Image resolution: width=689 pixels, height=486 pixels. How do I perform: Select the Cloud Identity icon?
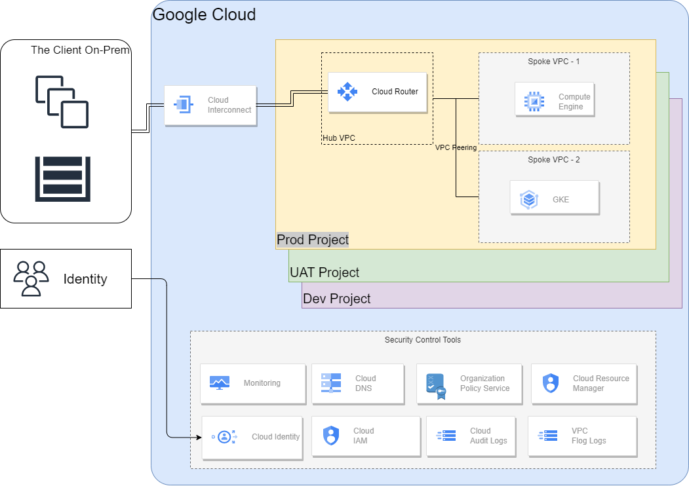click(224, 437)
